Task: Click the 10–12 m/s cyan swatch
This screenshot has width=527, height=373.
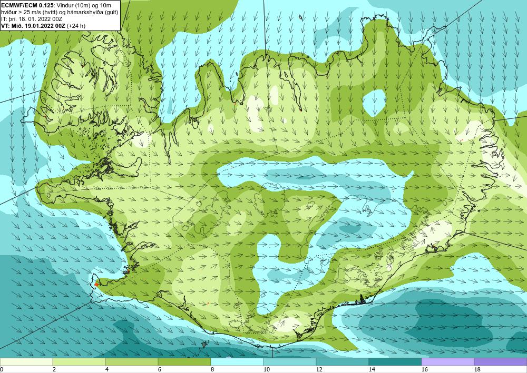Action: [x=290, y=362]
